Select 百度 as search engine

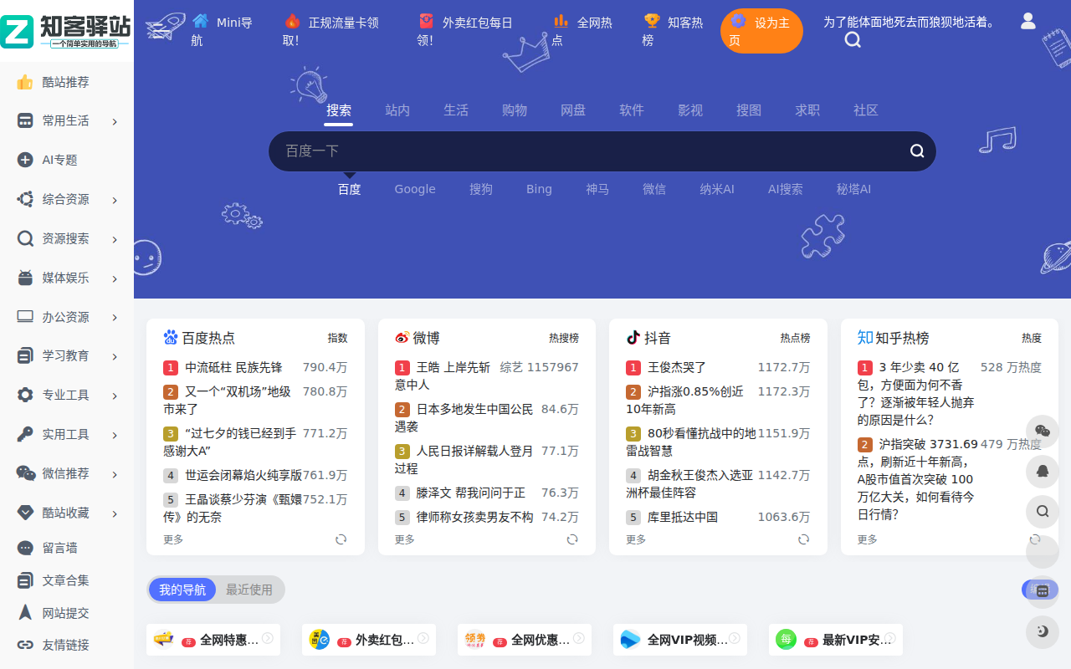349,189
